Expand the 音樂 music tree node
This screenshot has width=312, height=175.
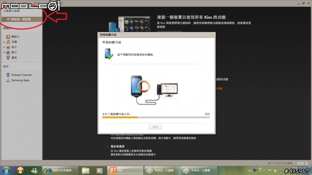tap(4, 42)
